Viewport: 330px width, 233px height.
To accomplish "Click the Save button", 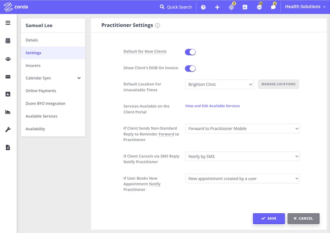I will click(x=268, y=218).
